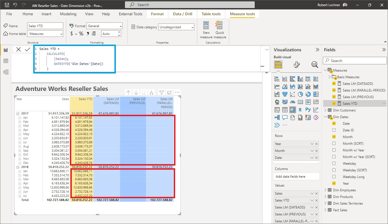
Task: Add a Python visual
Action: coord(308,110)
